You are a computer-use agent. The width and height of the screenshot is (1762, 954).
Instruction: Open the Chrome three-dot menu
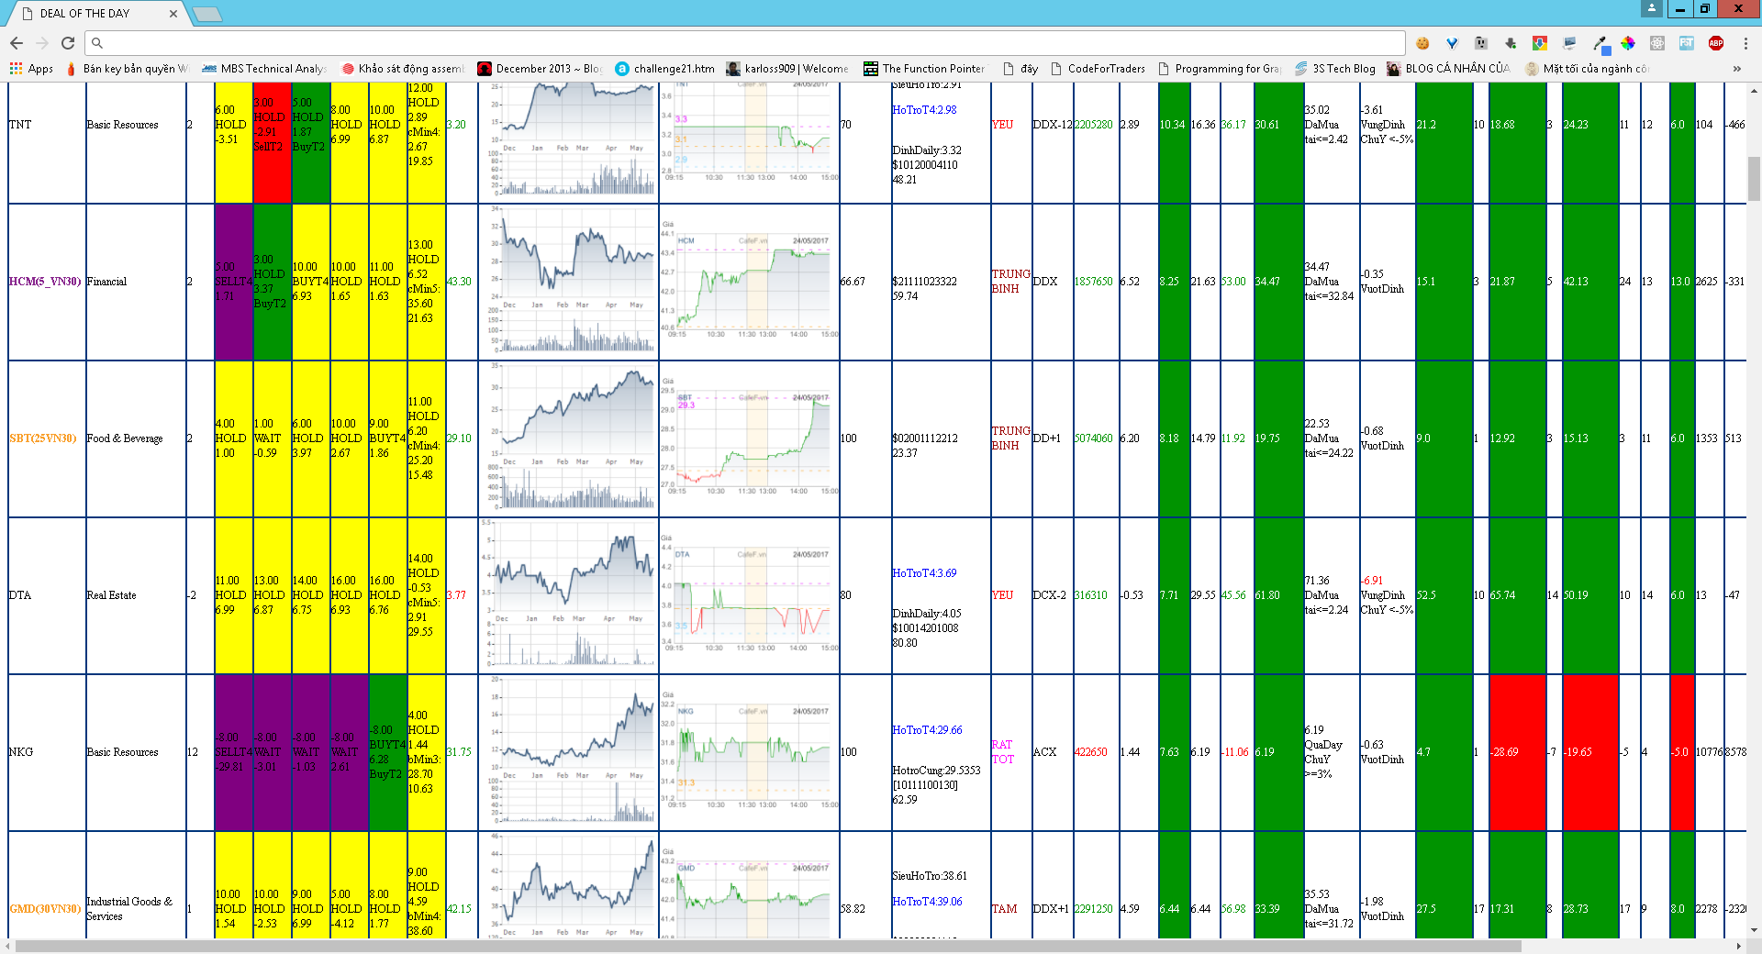pos(1745,43)
